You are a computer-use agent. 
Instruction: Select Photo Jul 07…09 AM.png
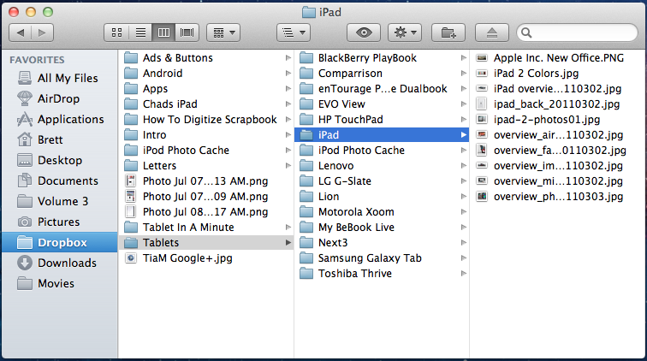click(x=206, y=197)
